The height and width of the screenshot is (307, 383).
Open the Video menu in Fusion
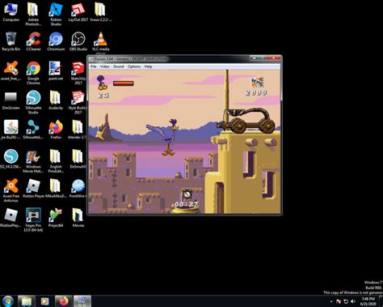[104, 66]
